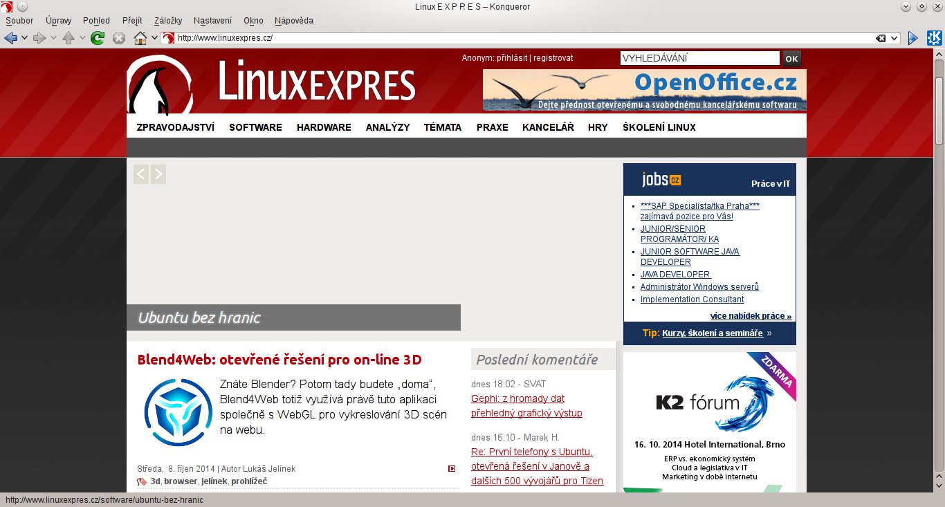Click the site favicon beside the URL
Screen dimensions: 945x507
point(168,38)
